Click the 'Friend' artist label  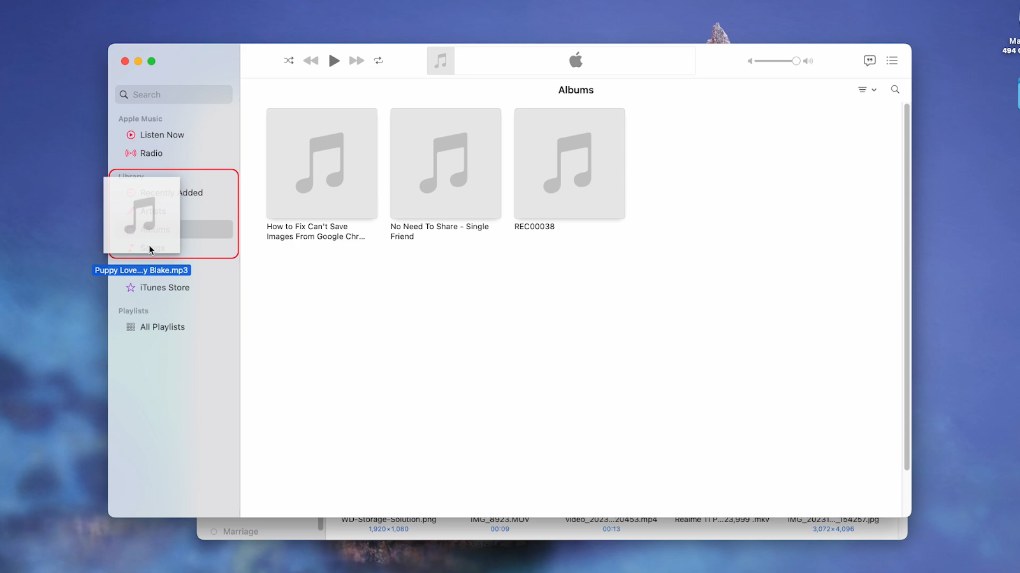point(402,236)
